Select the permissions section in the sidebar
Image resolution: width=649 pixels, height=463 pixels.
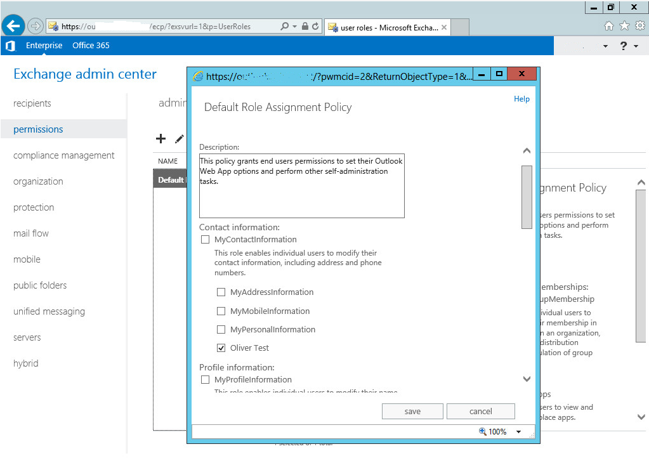coord(37,129)
